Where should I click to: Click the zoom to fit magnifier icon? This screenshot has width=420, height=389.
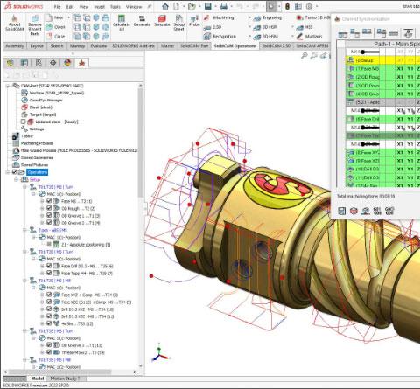304,56
